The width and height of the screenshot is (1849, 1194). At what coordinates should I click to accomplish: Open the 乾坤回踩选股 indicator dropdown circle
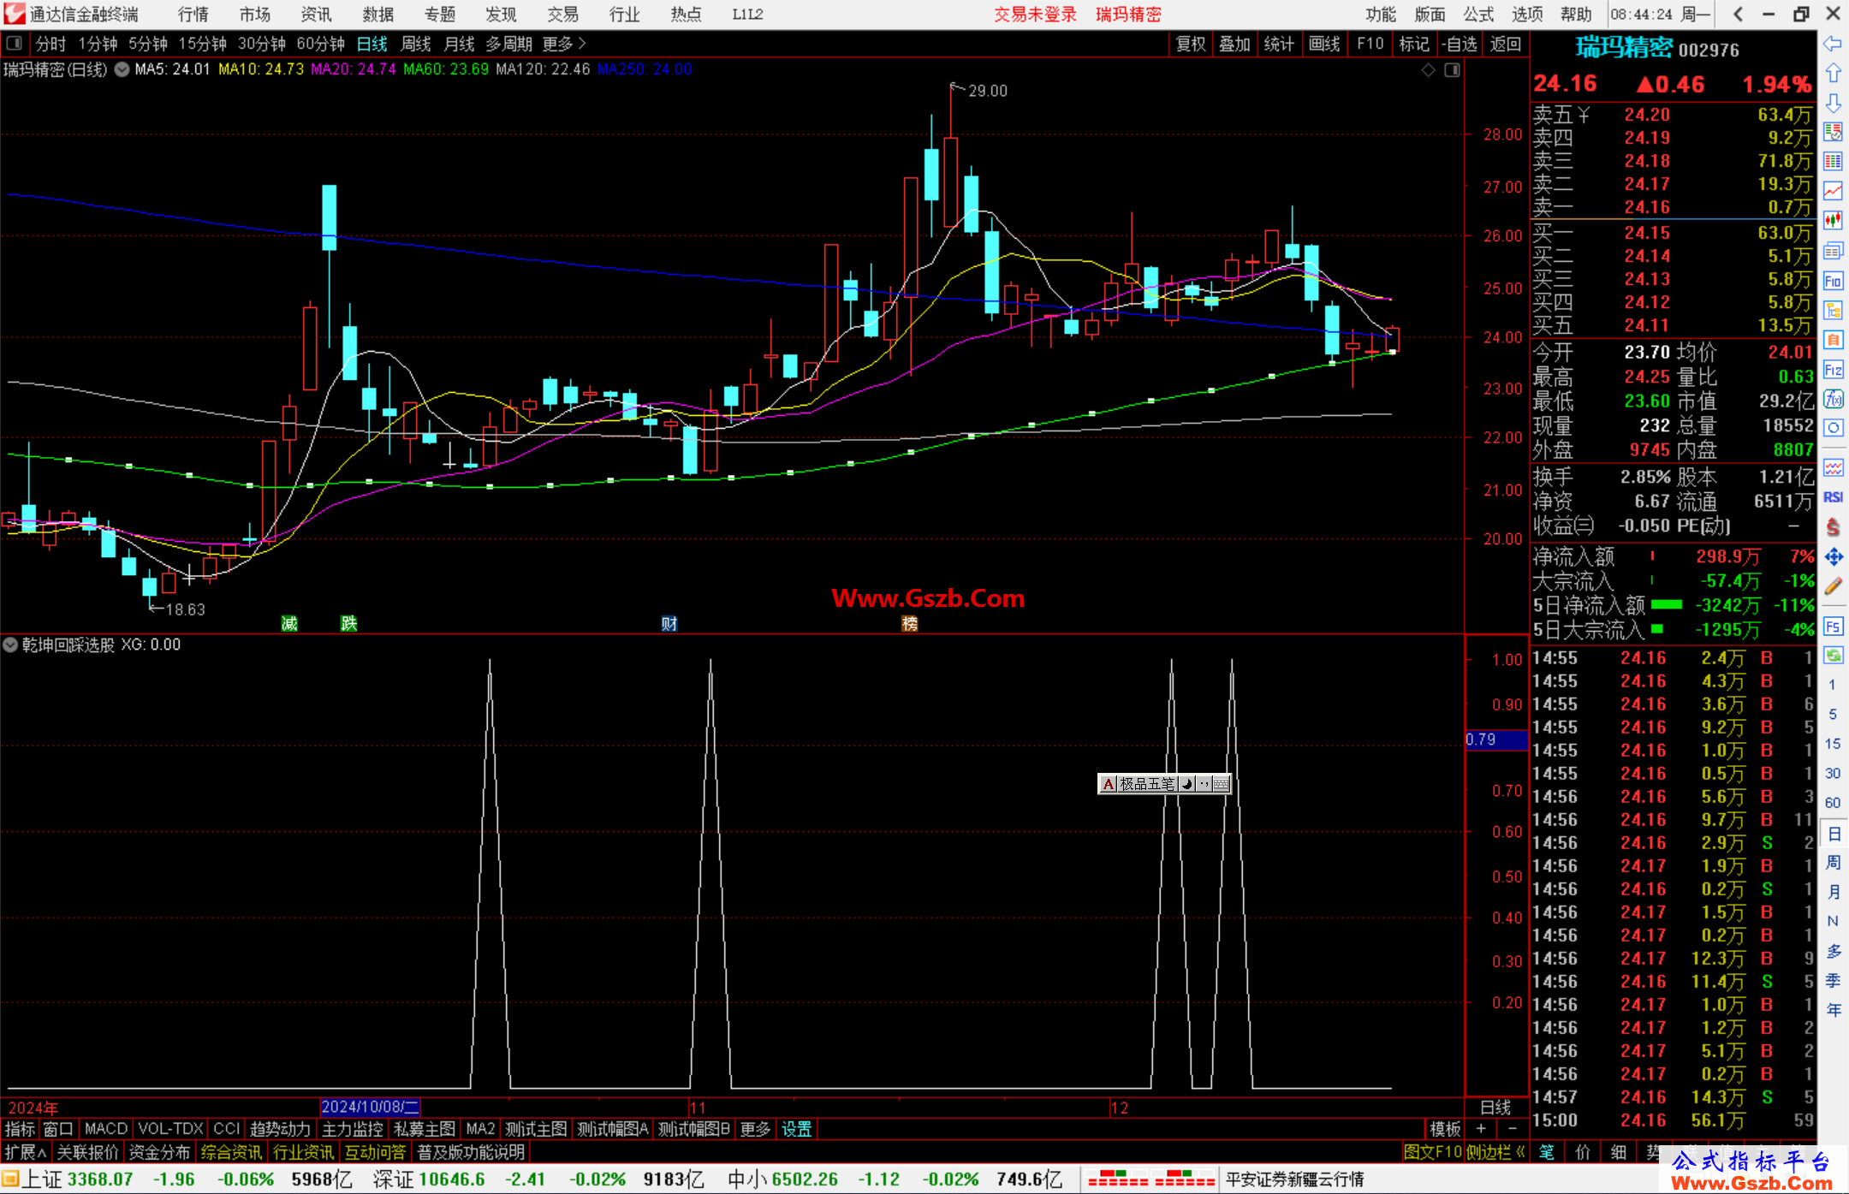point(10,645)
